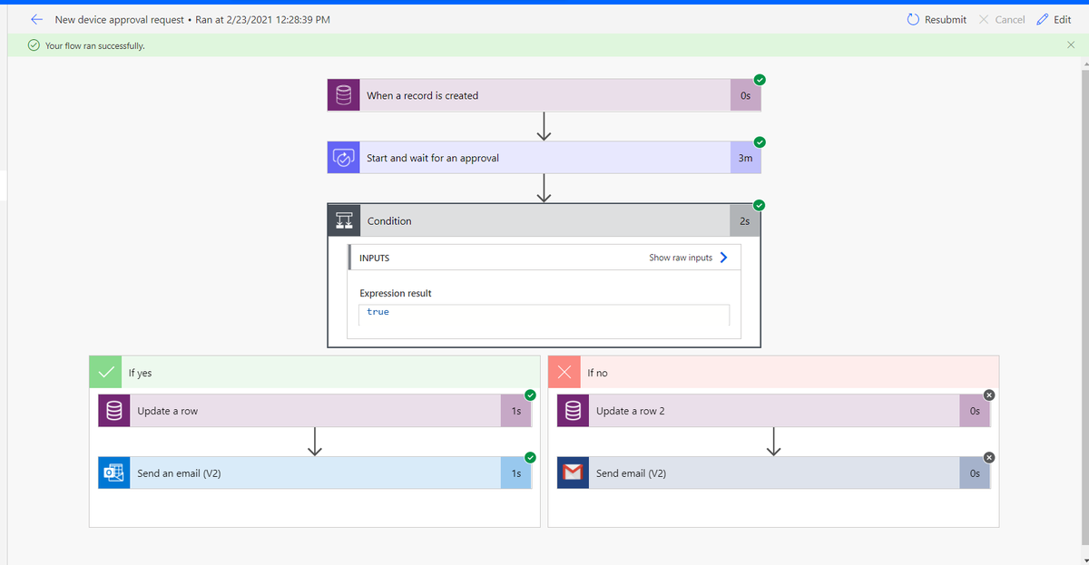The image size is (1089, 565).
Task: Click the '0s' duration on 'Update a row 2'
Action: (x=975, y=411)
